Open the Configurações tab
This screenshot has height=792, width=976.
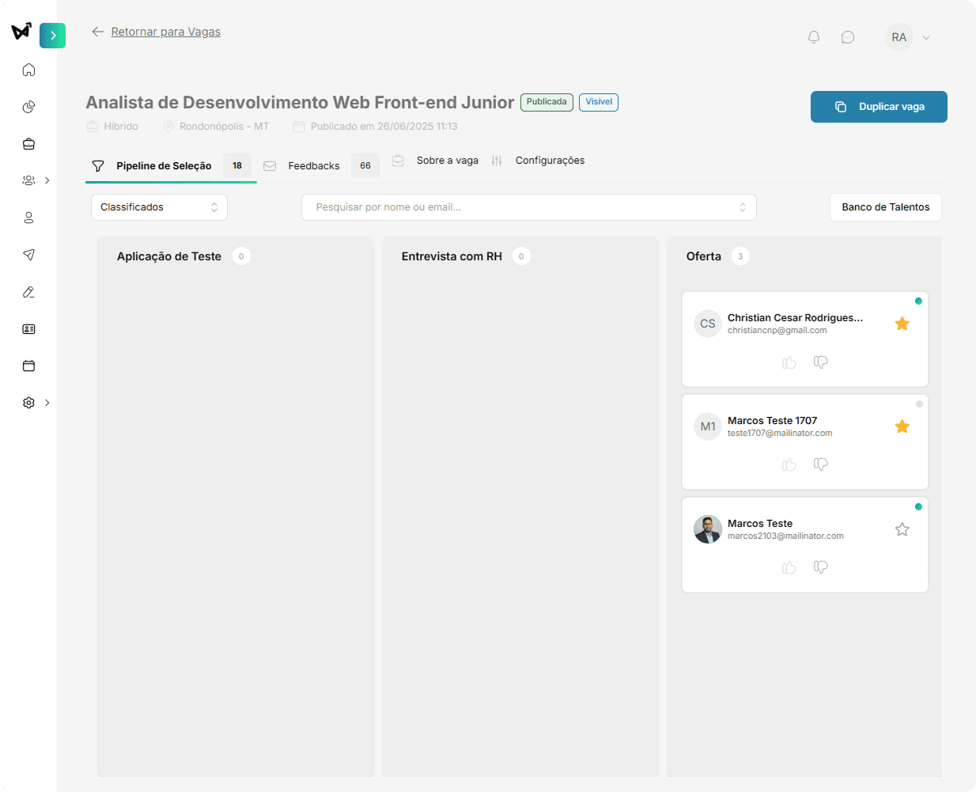[550, 161]
